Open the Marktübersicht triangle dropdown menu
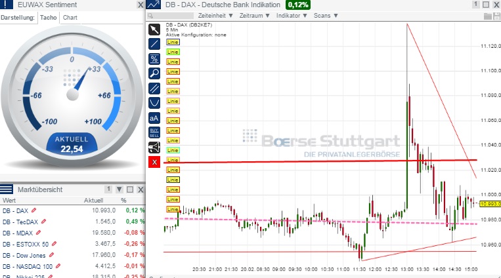The height and width of the screenshot is (278, 501). pyautogui.click(x=120, y=189)
